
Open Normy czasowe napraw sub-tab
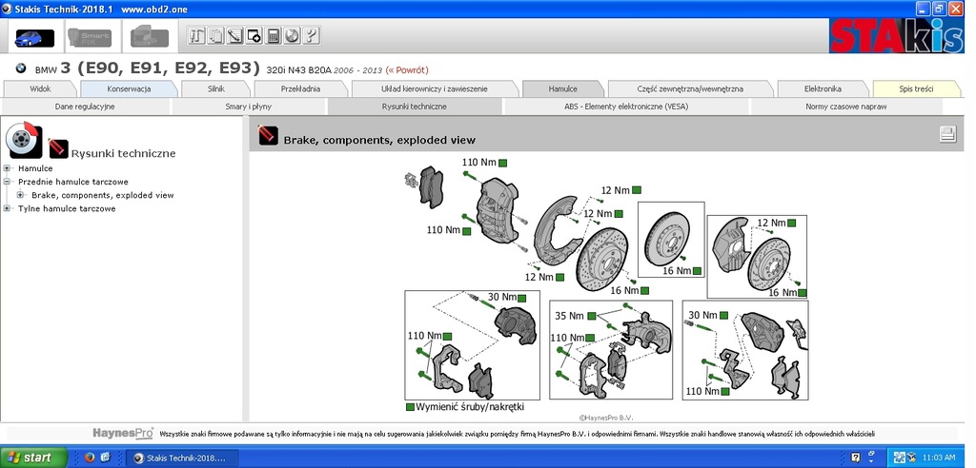click(x=846, y=107)
